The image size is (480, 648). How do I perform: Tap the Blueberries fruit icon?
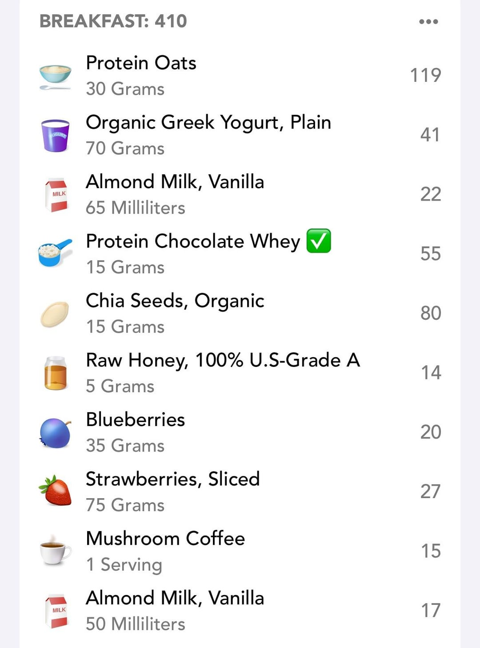click(56, 433)
